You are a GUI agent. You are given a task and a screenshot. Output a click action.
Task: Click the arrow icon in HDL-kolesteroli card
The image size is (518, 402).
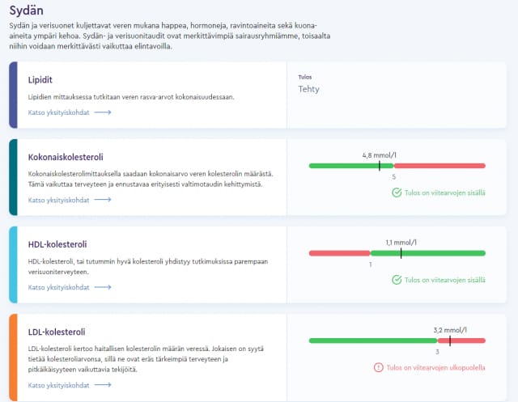click(x=103, y=287)
